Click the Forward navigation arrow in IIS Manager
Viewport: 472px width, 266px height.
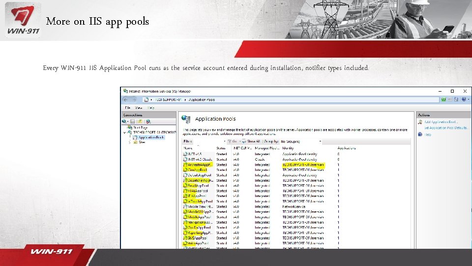(x=134, y=100)
